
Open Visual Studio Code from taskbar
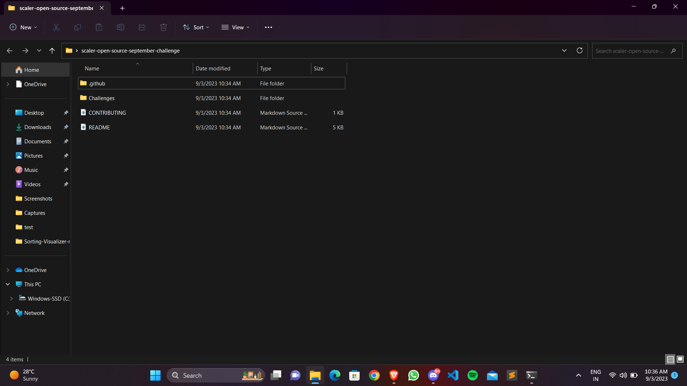[453, 375]
